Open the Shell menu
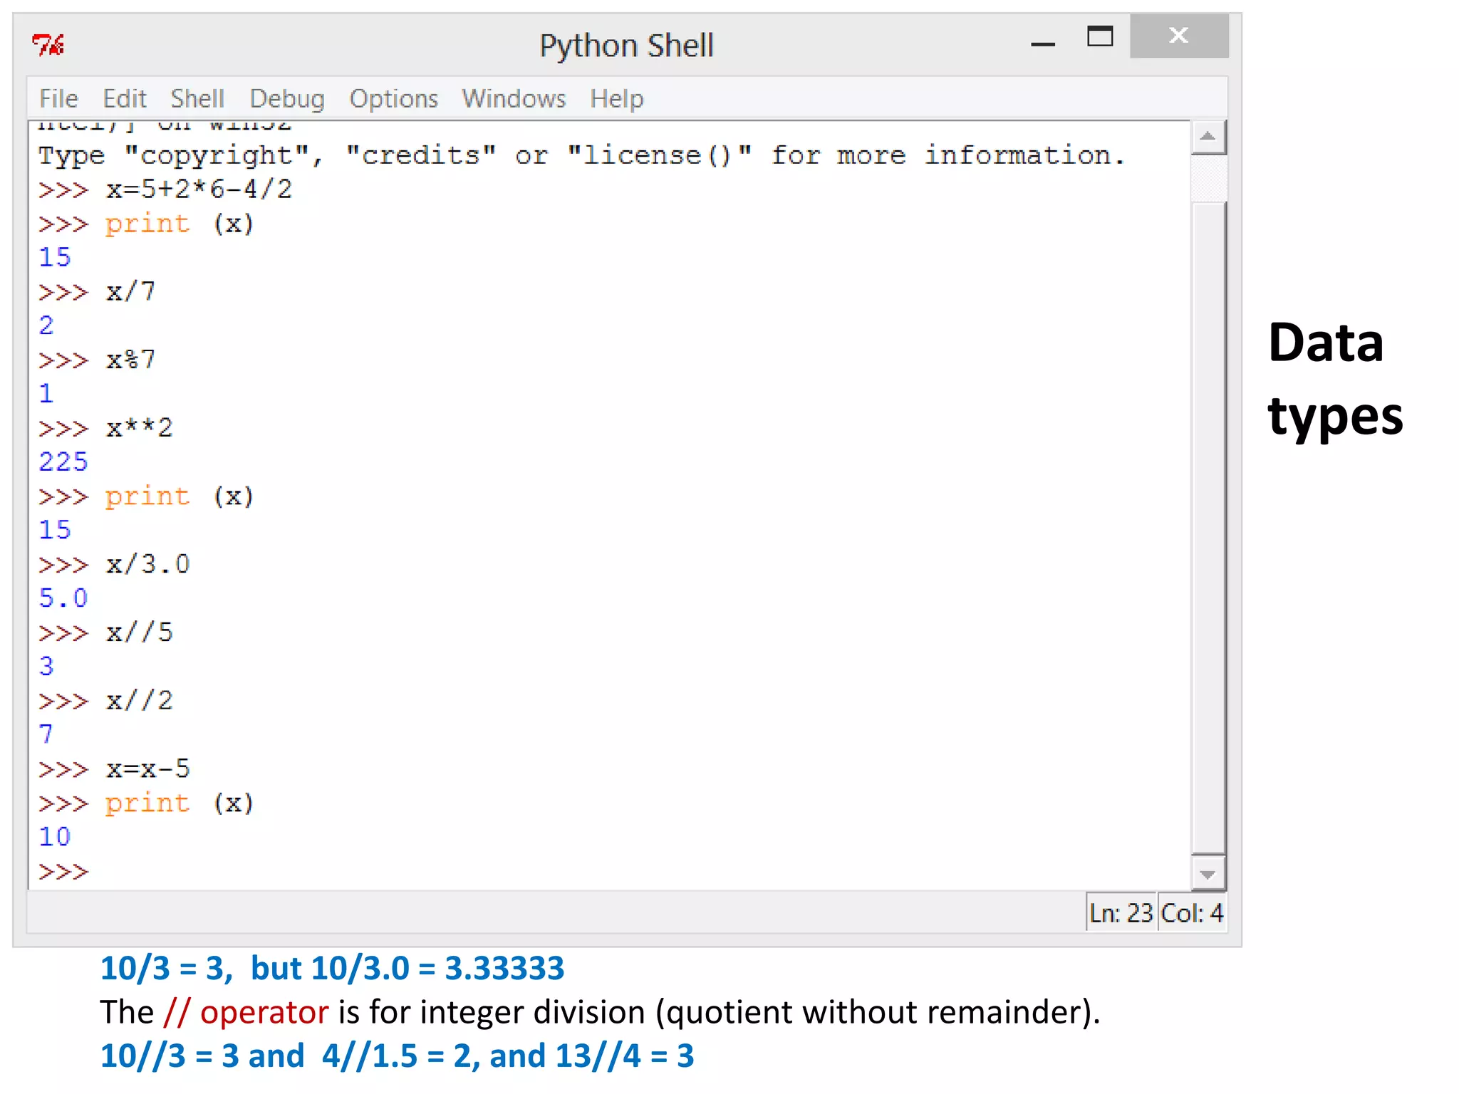 (x=197, y=98)
